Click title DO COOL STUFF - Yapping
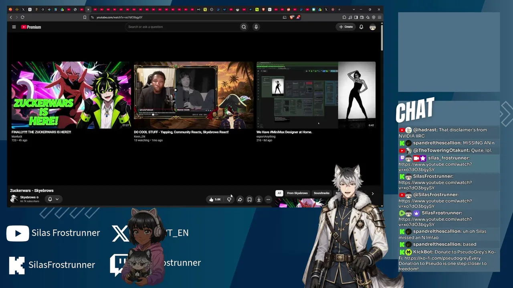Viewport: 513px width, 288px height. click(181, 132)
